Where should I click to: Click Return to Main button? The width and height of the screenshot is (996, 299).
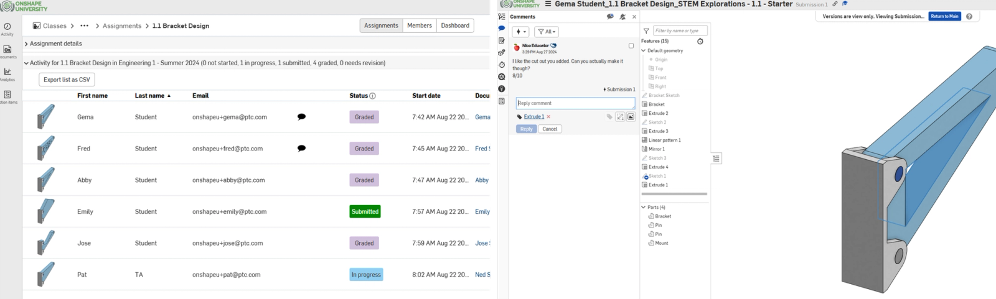coord(944,16)
